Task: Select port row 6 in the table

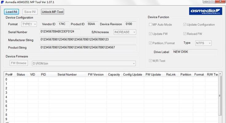Action: (111, 106)
